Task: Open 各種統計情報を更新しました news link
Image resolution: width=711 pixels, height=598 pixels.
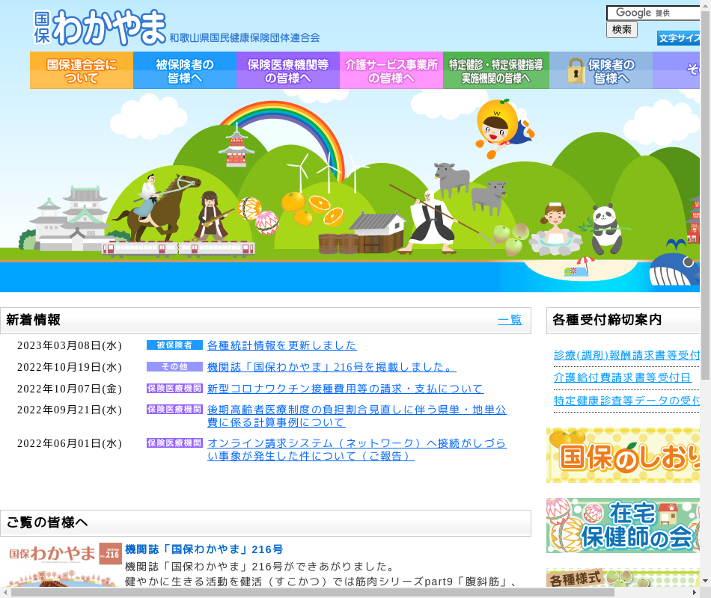Action: (x=282, y=345)
